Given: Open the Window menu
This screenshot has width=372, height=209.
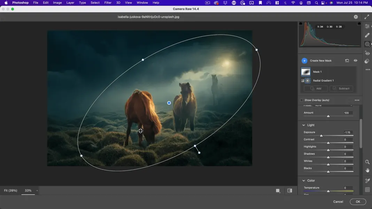Looking at the screenshot, I should point(142,2).
